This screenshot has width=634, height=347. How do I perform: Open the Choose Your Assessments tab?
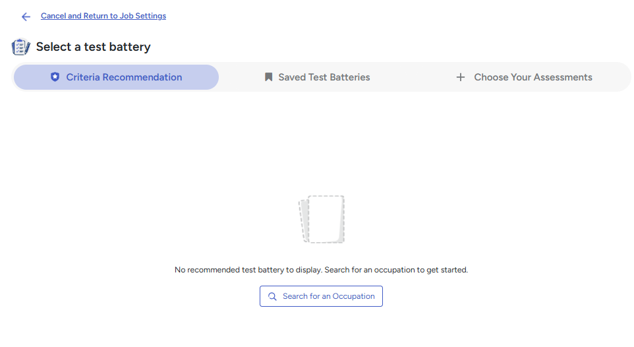(524, 77)
